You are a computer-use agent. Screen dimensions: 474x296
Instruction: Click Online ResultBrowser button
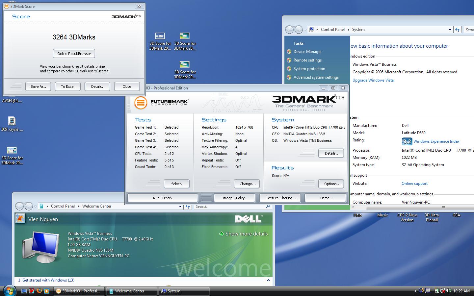(x=74, y=54)
